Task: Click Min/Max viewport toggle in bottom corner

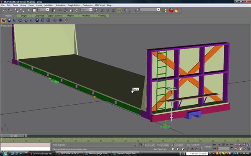Action: point(248,148)
